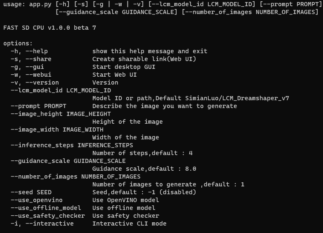Viewport: 323px width, 233px height.
Task: Select the "--image_height IMAGE_HEIGHT" option line
Action: point(61,114)
